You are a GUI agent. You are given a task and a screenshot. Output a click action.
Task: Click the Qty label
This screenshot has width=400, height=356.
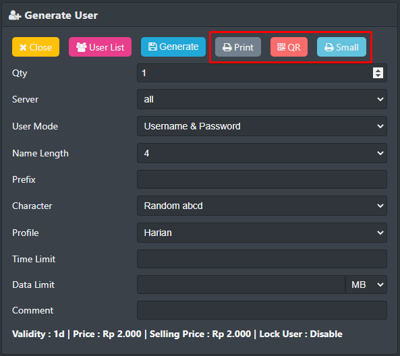point(20,73)
